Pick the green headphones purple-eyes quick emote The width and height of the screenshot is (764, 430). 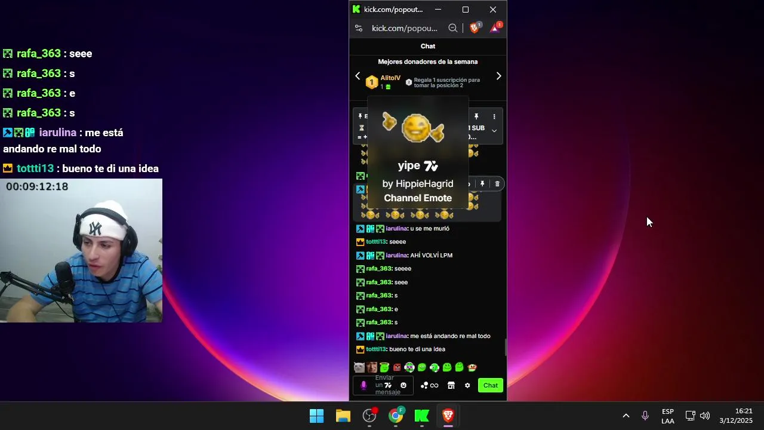409,367
